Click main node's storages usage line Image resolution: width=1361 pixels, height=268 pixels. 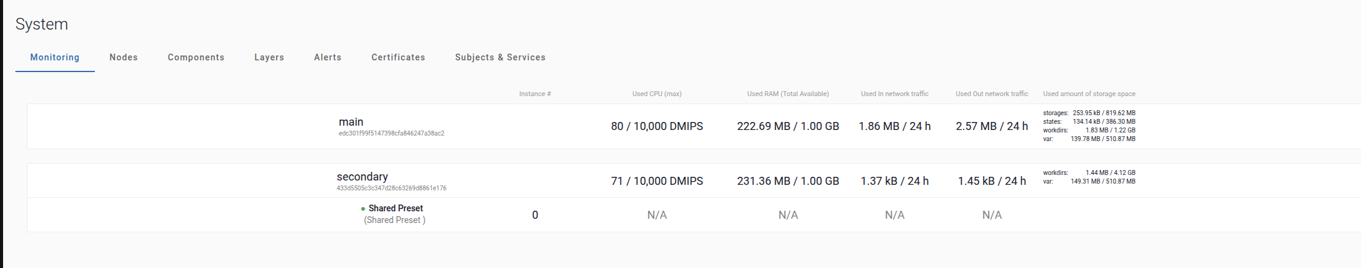(x=1089, y=113)
